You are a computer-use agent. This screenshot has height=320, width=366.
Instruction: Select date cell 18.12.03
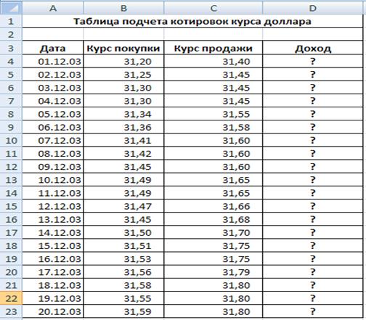53,285
